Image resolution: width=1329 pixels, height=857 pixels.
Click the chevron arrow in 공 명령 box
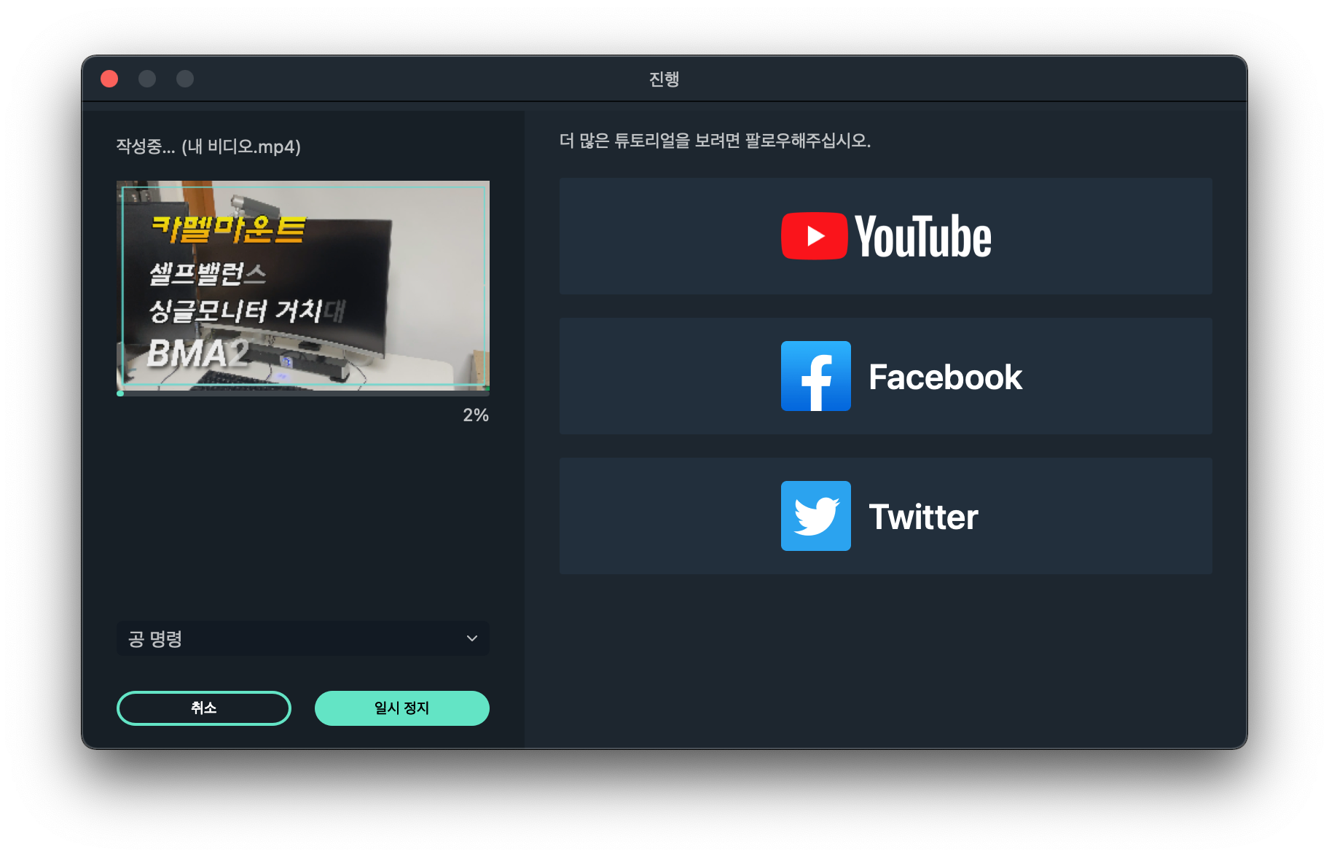click(x=472, y=638)
